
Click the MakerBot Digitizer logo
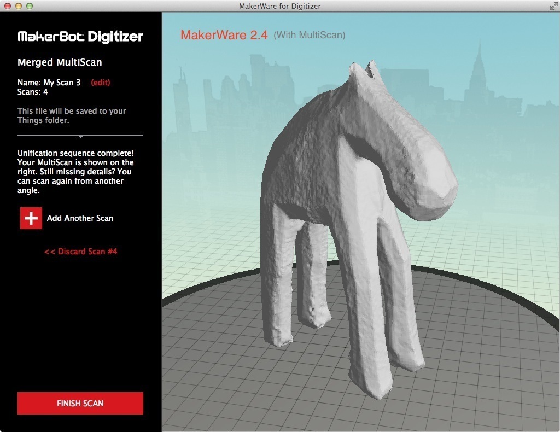(x=80, y=37)
